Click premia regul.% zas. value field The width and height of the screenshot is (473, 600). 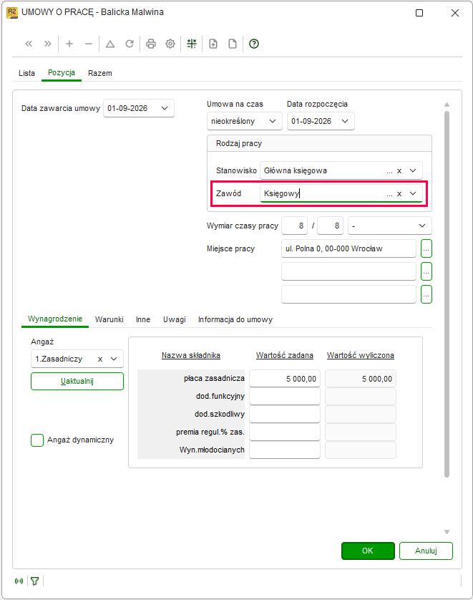coord(285,432)
